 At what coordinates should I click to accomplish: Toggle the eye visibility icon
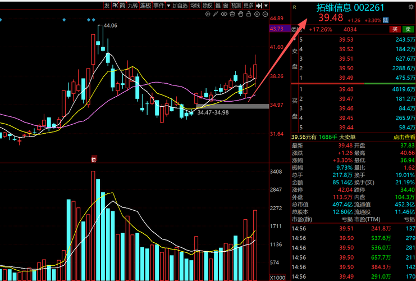point(224,14)
